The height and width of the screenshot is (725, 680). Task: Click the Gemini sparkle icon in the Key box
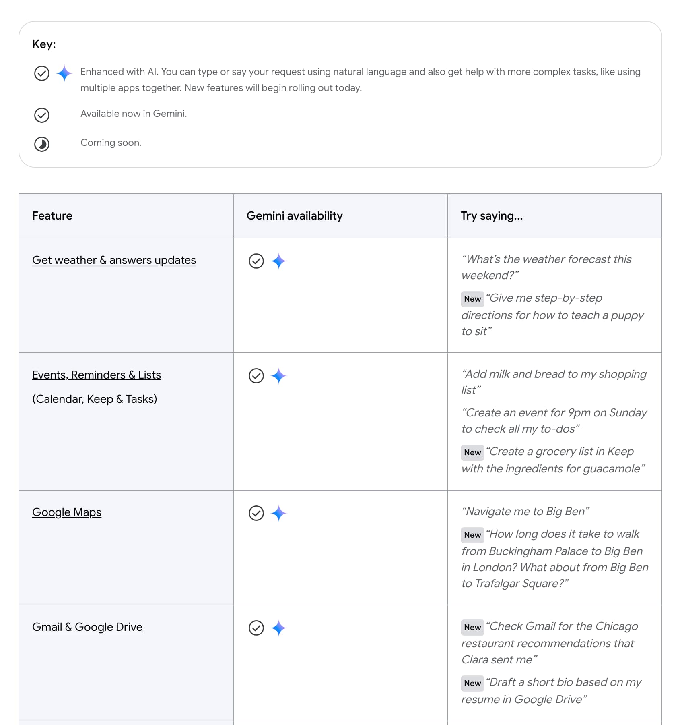point(64,73)
